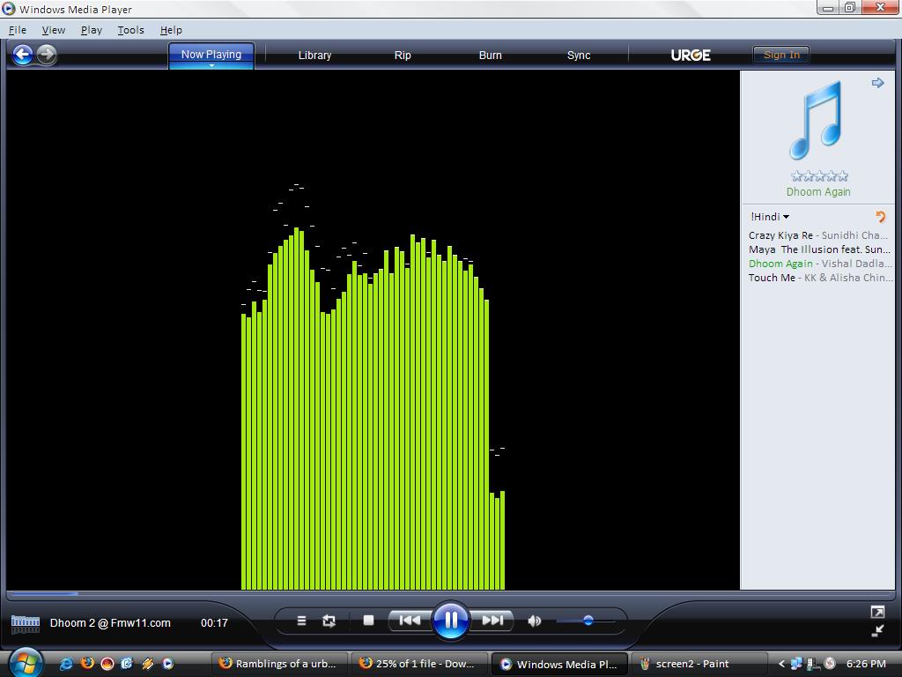Switch to Ramblings of a urb... taskbar window
Image resolution: width=902 pixels, height=677 pixels.
(279, 664)
